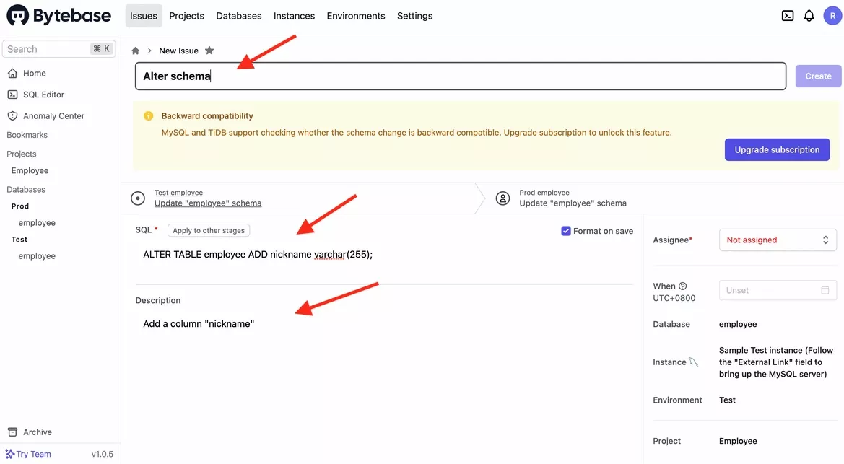Click Apply to other stages button
The width and height of the screenshot is (844, 464).
(209, 230)
